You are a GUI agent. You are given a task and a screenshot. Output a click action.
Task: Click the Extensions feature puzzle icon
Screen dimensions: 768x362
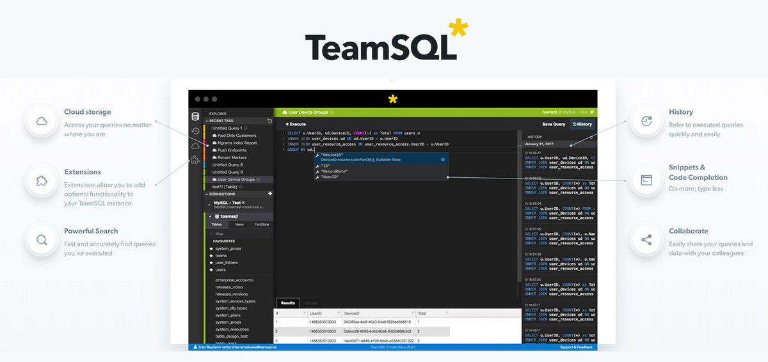click(x=42, y=180)
